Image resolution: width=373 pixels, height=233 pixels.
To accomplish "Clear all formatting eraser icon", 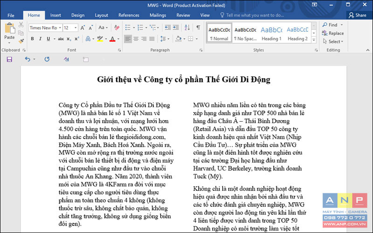I will click(117, 27).
